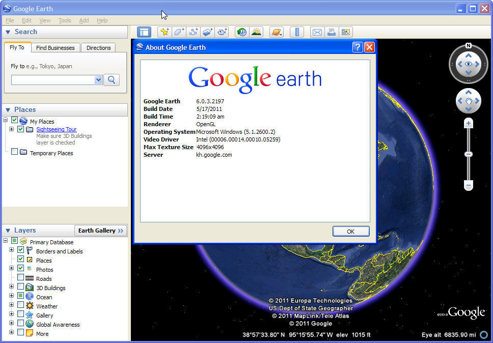Disable the Borders and Labels layer
This screenshot has width=493, height=343.
tap(20, 251)
